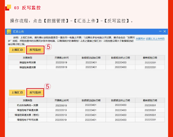Screen dimensions: 173x137
Task: Click 20220430 in the 增值税电子普通发票 row
Action: [x=121, y=110]
